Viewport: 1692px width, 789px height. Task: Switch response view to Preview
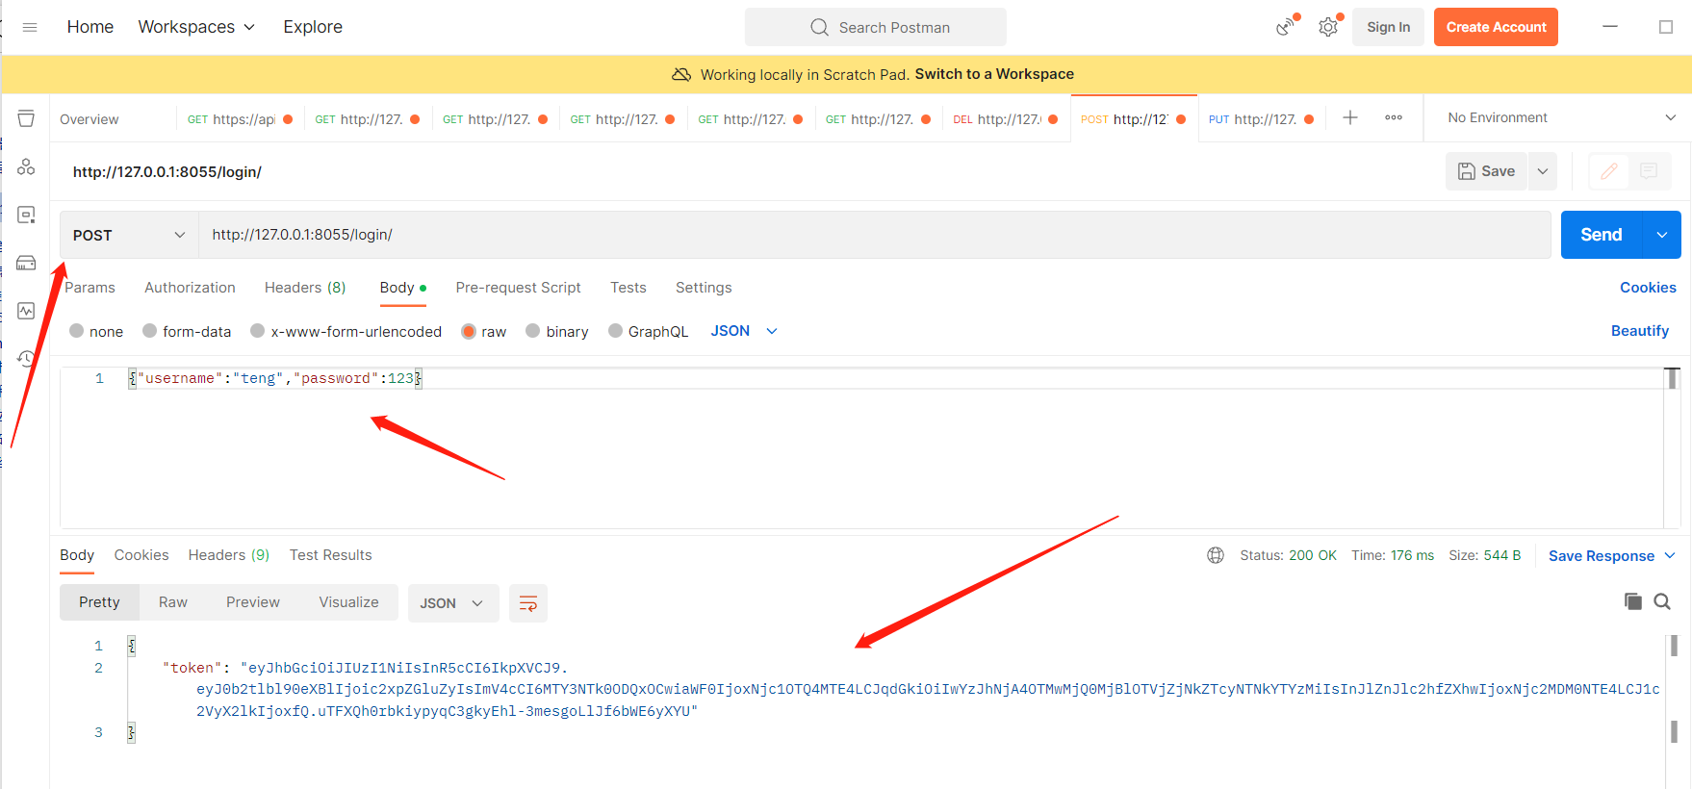[253, 602]
